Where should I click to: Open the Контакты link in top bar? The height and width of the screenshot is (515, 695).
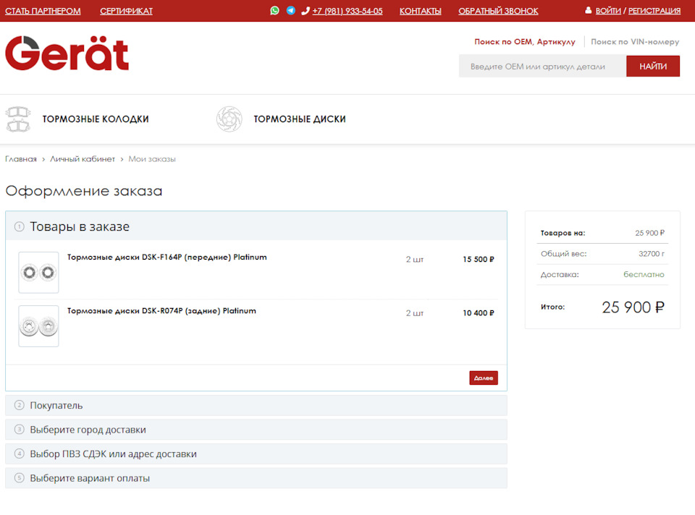420,11
